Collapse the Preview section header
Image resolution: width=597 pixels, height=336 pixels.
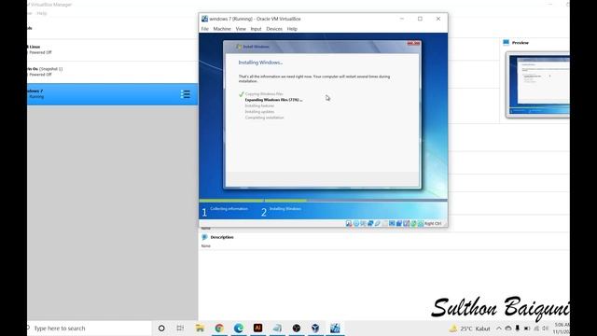[x=521, y=43]
